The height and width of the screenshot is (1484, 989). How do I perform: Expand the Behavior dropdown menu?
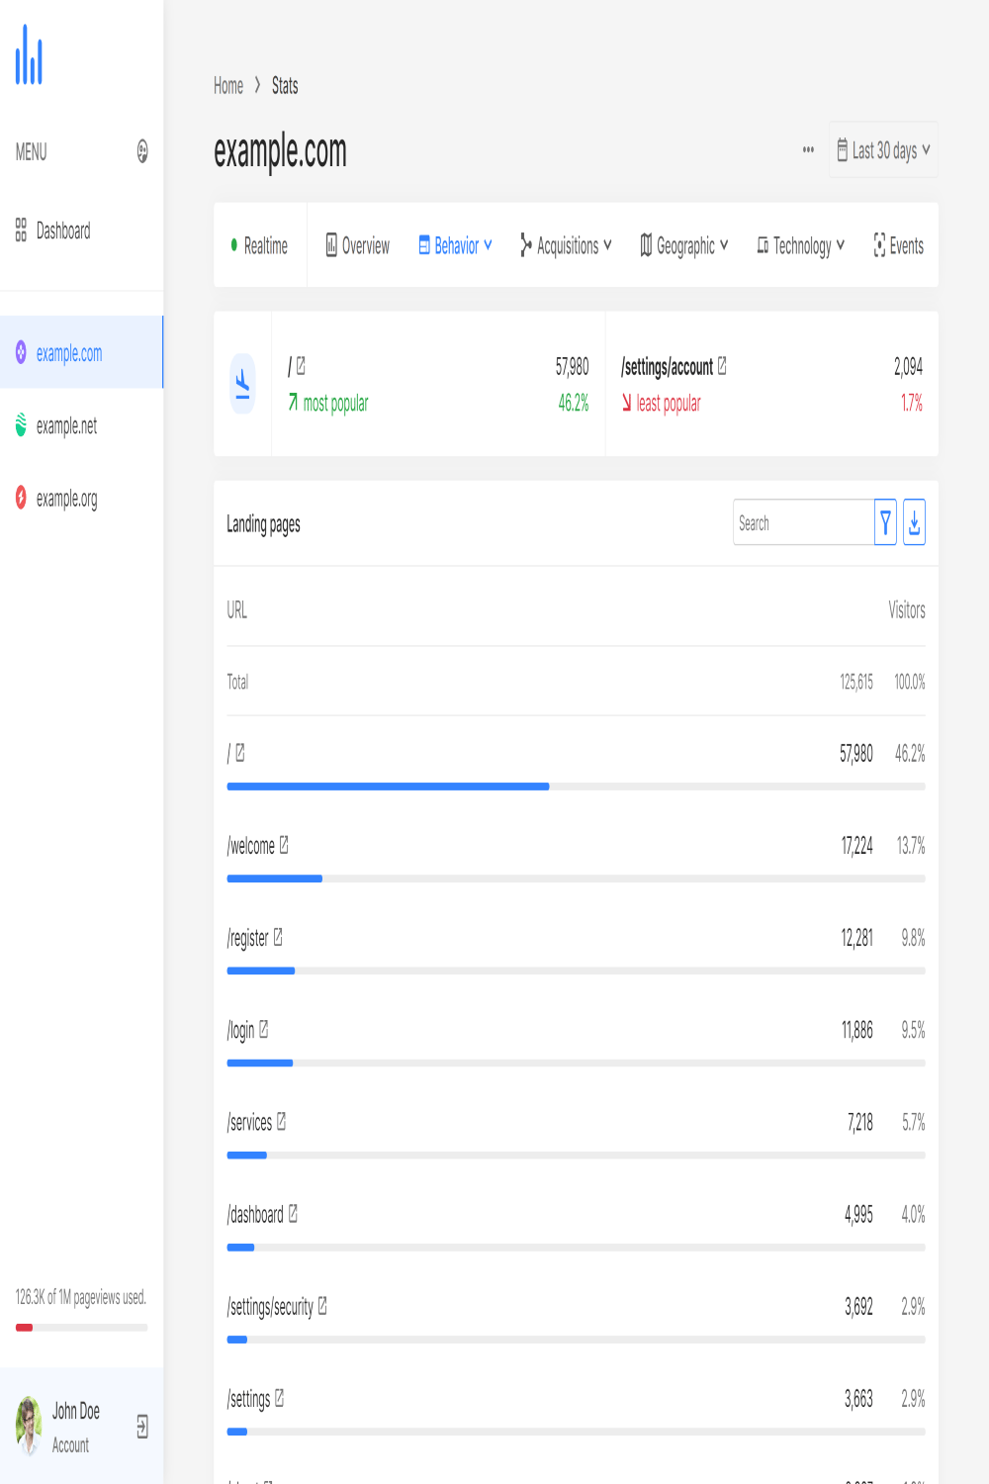[455, 245]
